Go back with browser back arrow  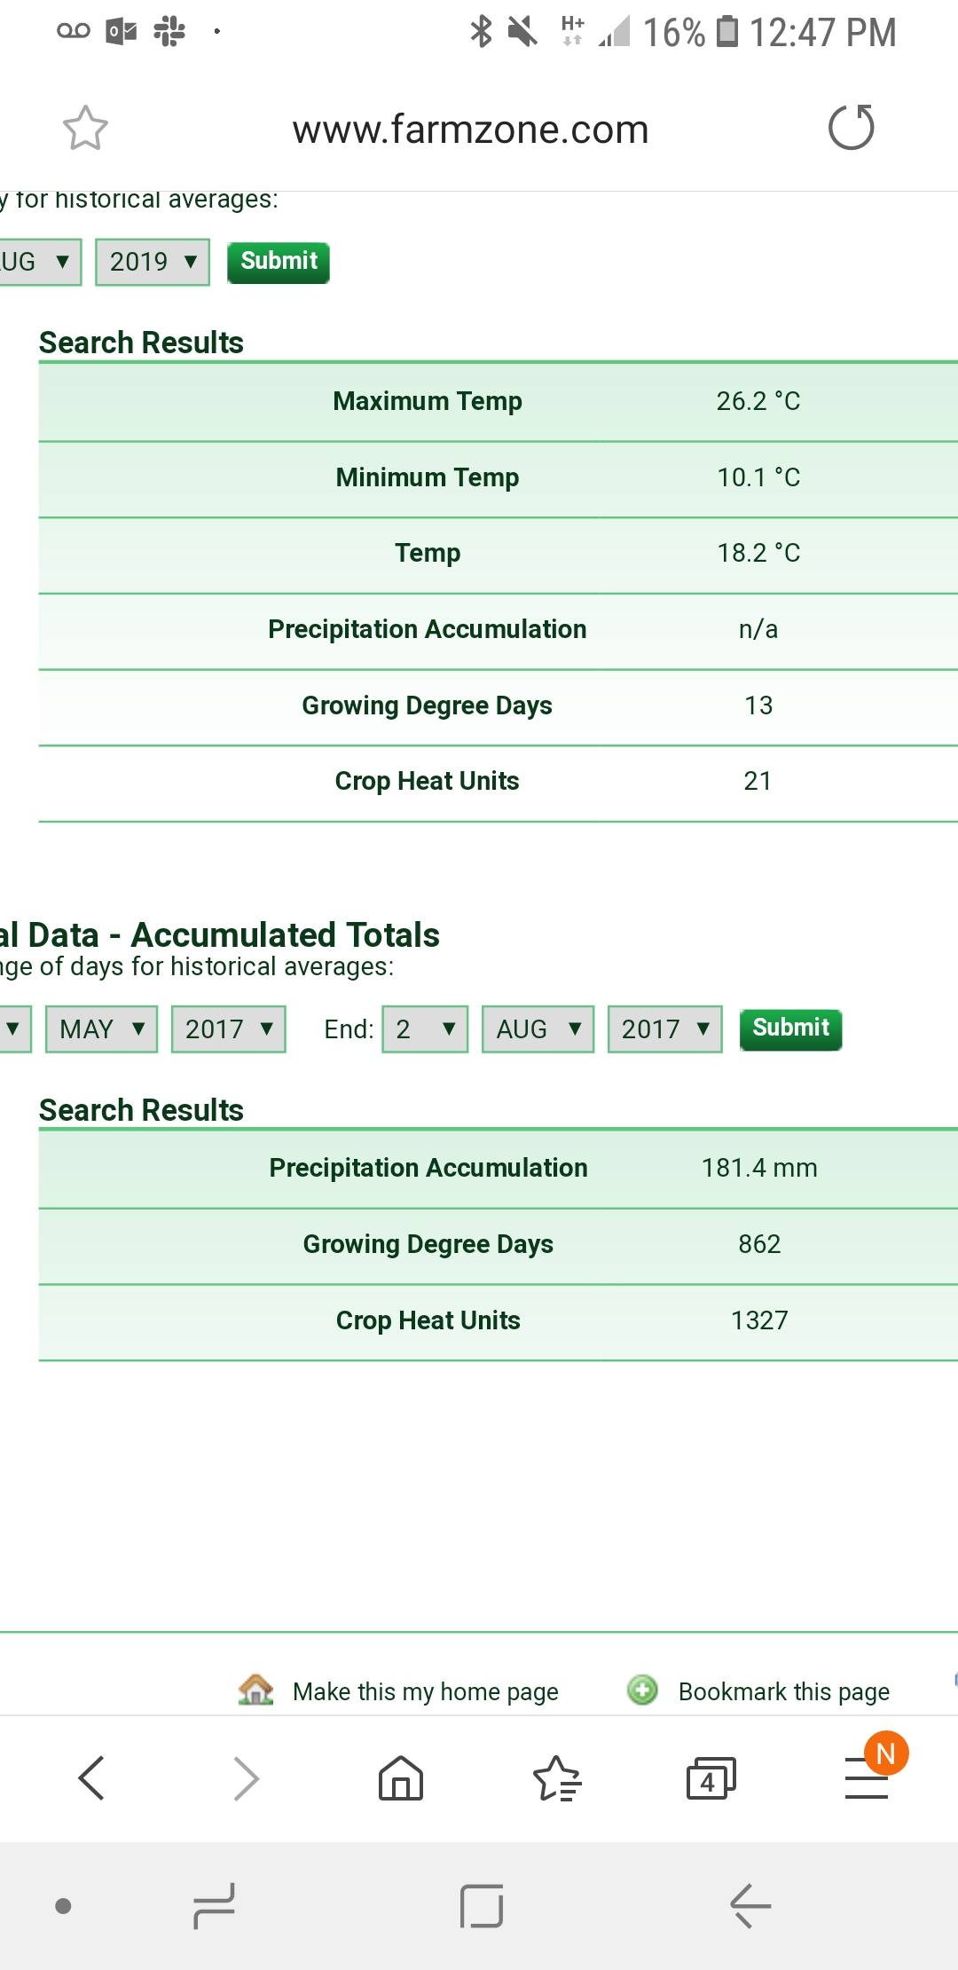click(x=91, y=1777)
